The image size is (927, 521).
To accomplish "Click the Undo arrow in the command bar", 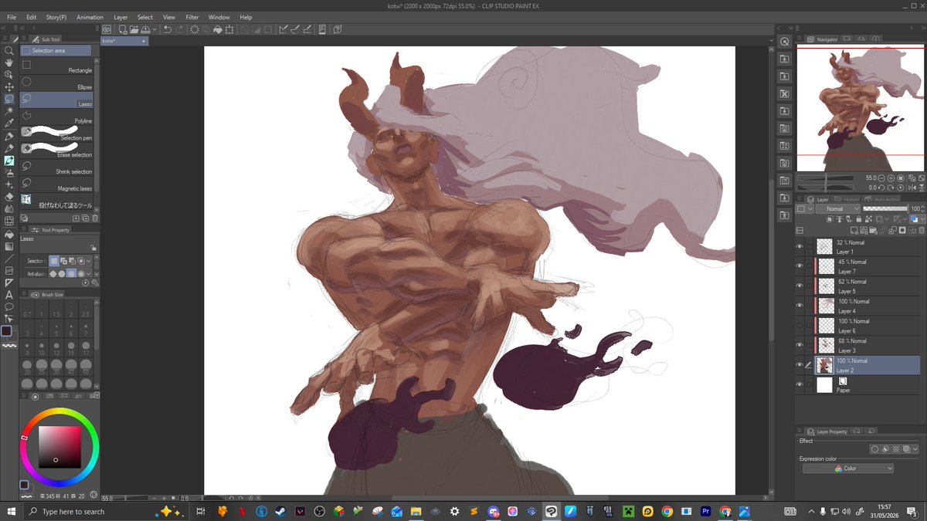I will pos(167,29).
